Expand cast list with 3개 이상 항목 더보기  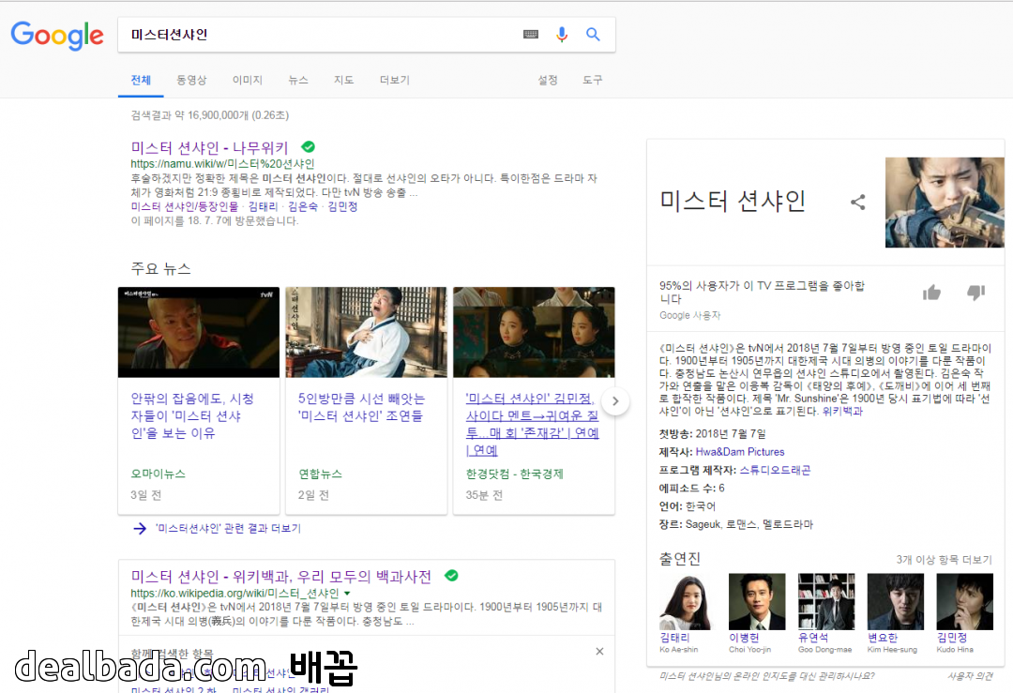(x=944, y=560)
